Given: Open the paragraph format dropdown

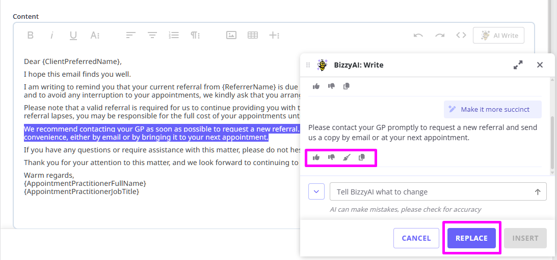Looking at the screenshot, I should [x=195, y=35].
